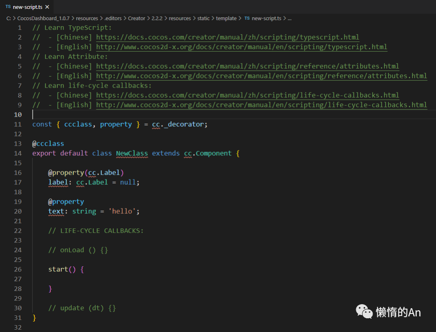Click the new-script.ts file name in the breadcrumb

(266, 18)
